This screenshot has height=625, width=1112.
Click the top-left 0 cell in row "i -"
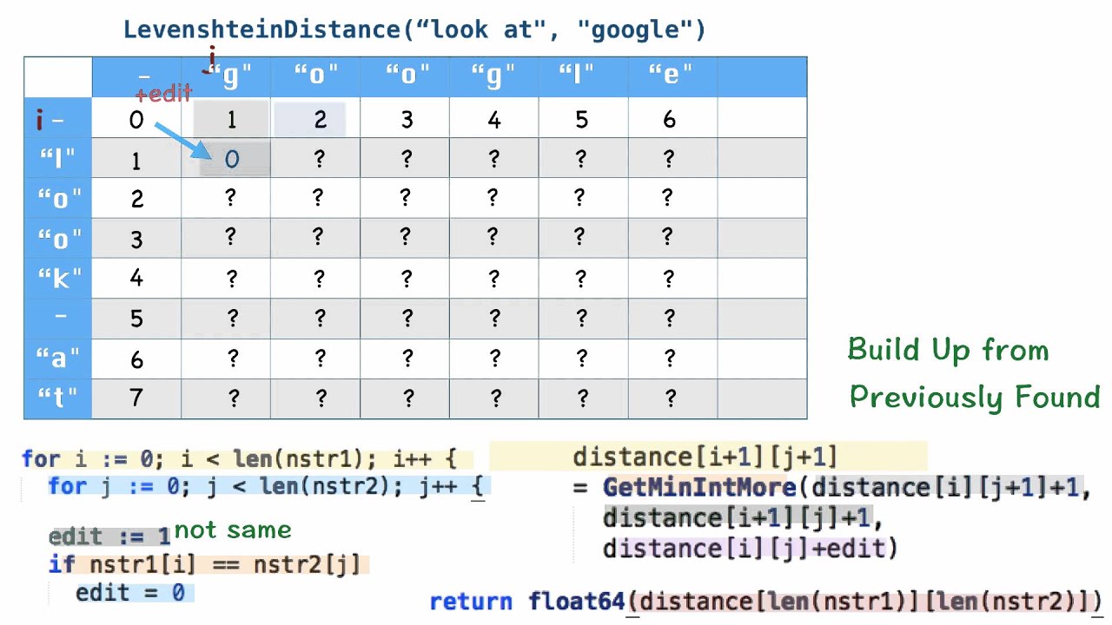136,120
